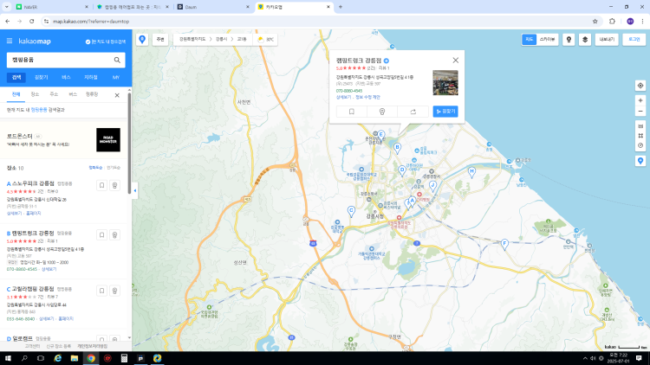Sort results by 인기도순
Image resolution: width=650 pixels, height=365 pixels.
(x=114, y=168)
